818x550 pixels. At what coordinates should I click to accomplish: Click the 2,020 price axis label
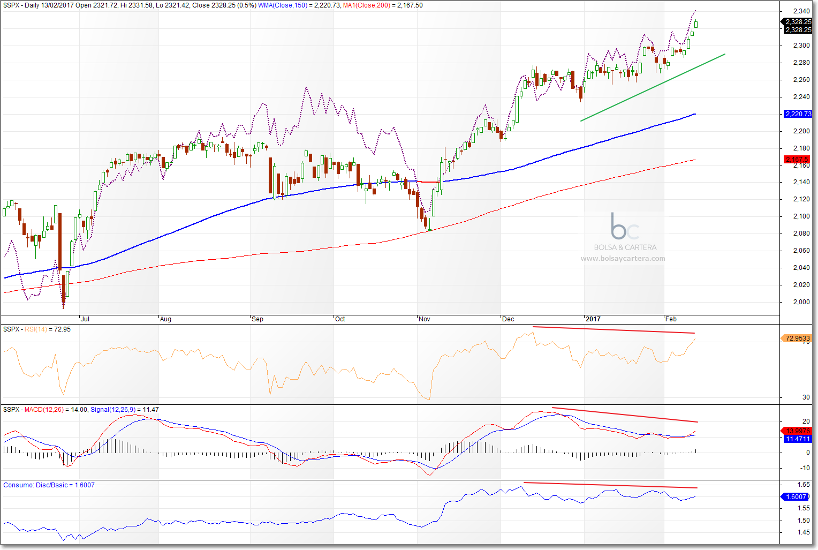point(801,285)
